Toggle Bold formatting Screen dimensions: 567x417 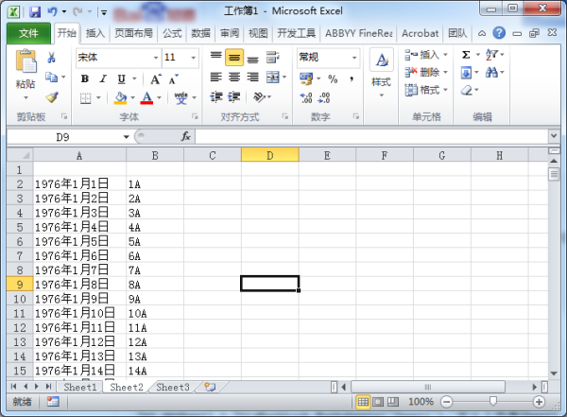pyautogui.click(x=85, y=78)
